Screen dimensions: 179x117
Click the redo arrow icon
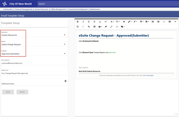(83, 27)
